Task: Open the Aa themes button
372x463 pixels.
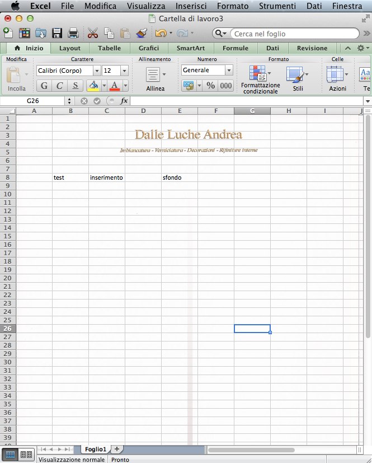Action: click(365, 74)
